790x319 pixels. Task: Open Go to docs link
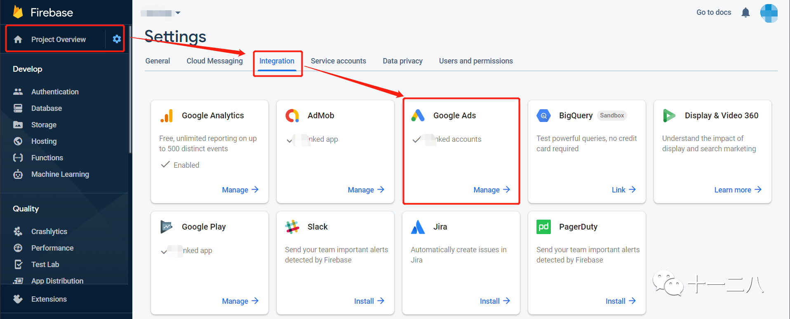pos(714,12)
